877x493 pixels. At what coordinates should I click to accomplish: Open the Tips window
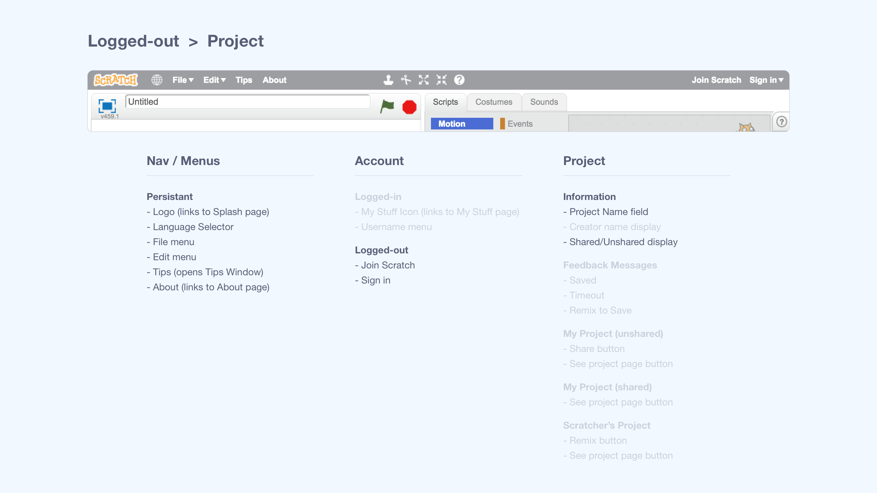244,80
